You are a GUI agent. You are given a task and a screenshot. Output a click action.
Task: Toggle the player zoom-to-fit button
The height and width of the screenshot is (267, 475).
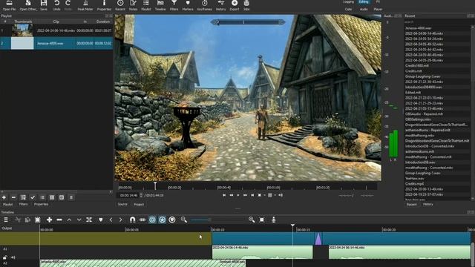point(260,195)
